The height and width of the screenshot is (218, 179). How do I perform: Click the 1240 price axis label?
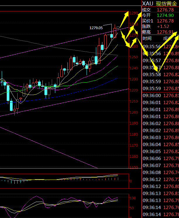[134, 68]
